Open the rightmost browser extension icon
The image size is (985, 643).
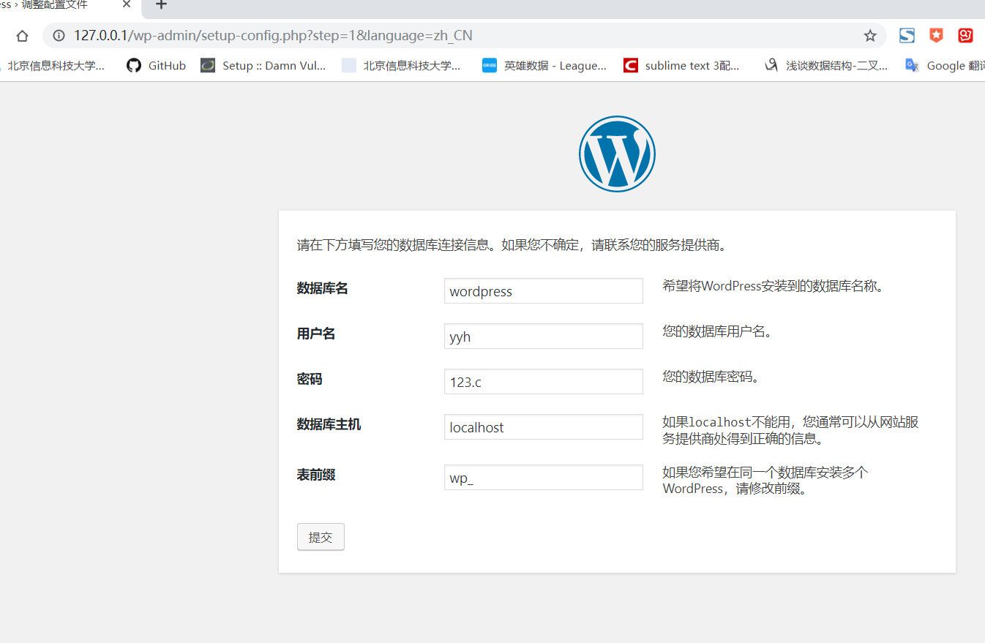965,35
